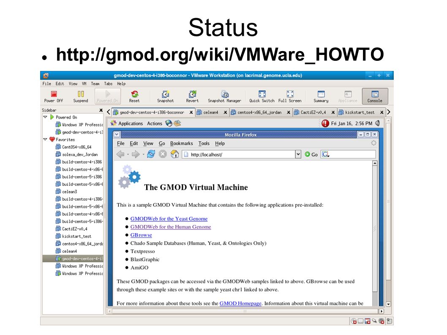This screenshot has height=335, width=447.
Task: Click the mail launcher icon in GNOME panel
Action: point(177,123)
